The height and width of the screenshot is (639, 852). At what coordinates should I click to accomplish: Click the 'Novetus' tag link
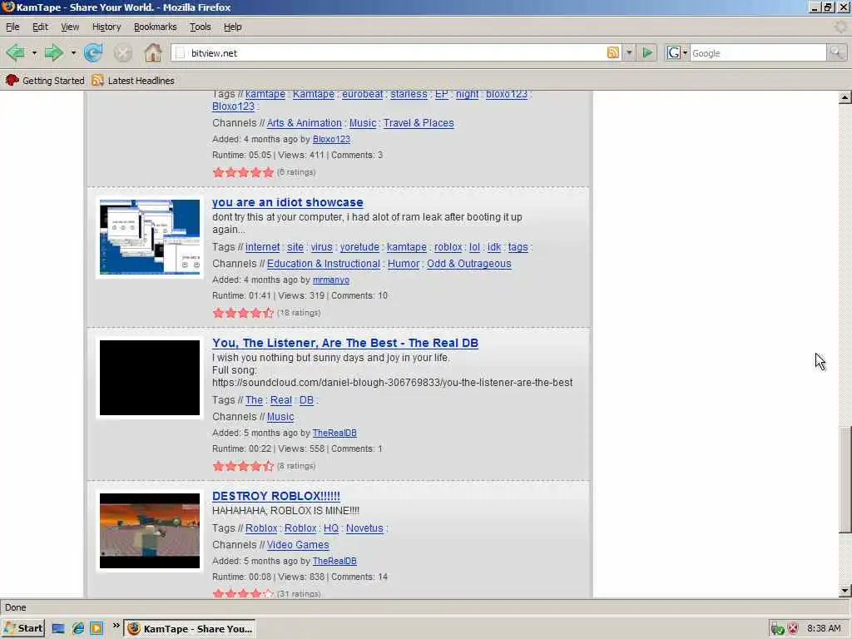point(364,528)
